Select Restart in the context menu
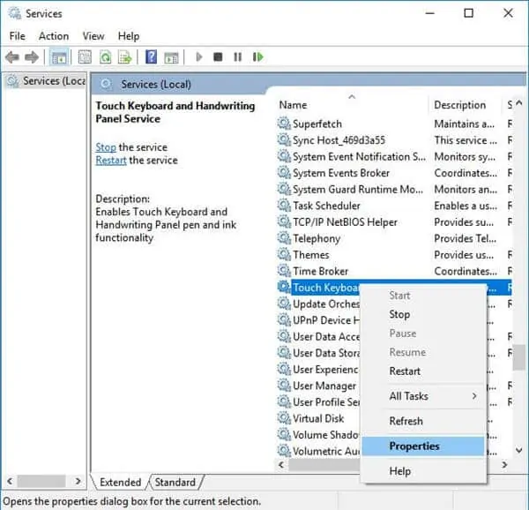 405,371
